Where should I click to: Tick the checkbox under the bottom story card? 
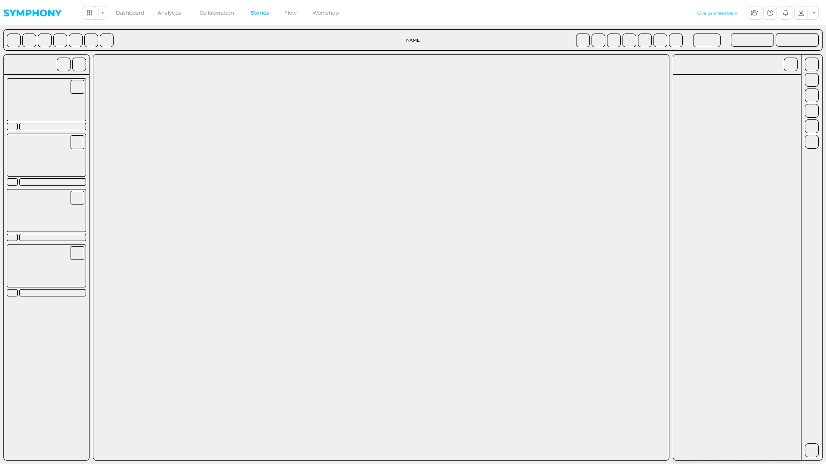coord(12,293)
